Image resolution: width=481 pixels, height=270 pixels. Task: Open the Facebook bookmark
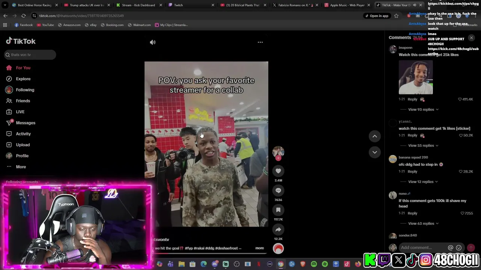(x=24, y=25)
